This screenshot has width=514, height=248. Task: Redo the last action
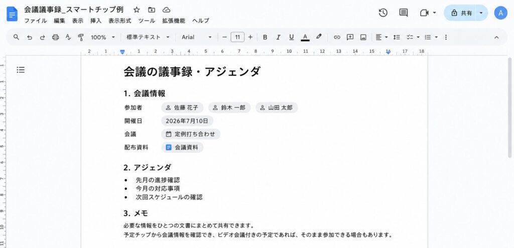[42, 37]
